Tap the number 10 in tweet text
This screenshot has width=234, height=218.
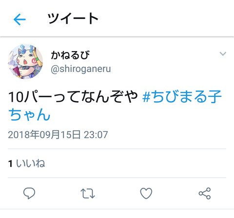tap(16, 97)
